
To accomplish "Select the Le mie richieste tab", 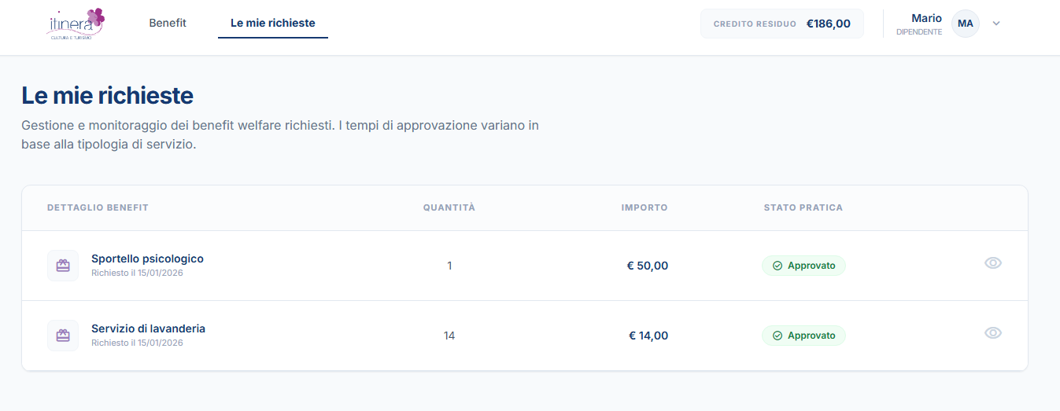I will (x=272, y=23).
